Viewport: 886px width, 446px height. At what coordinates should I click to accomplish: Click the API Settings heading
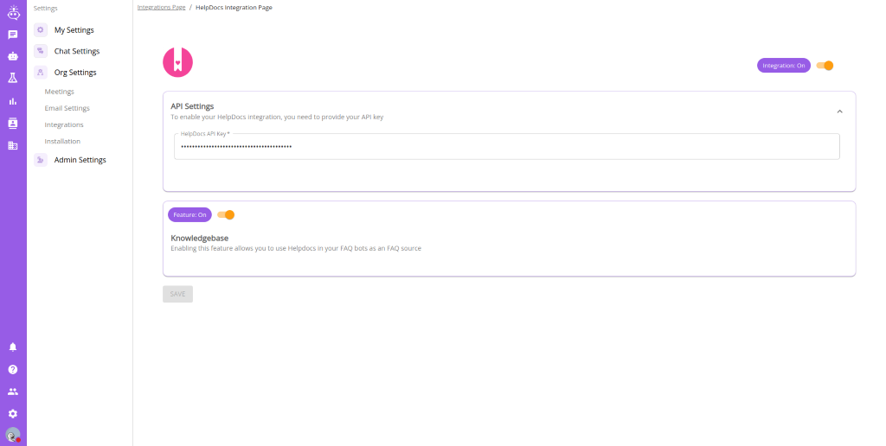(x=192, y=106)
